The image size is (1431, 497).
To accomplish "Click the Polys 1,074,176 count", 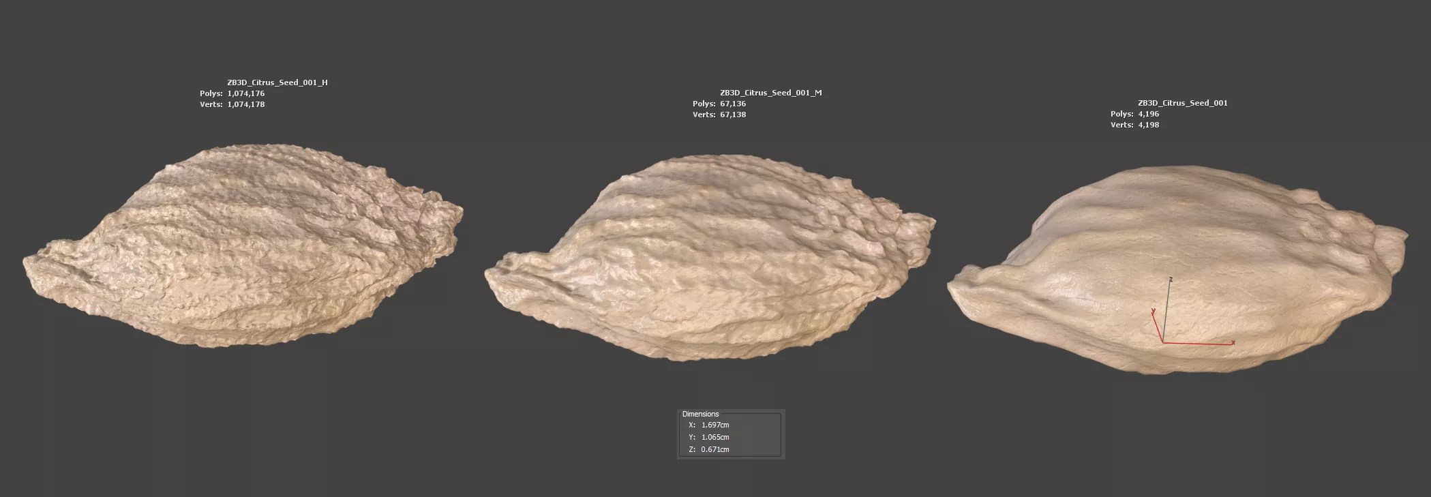I will (245, 93).
